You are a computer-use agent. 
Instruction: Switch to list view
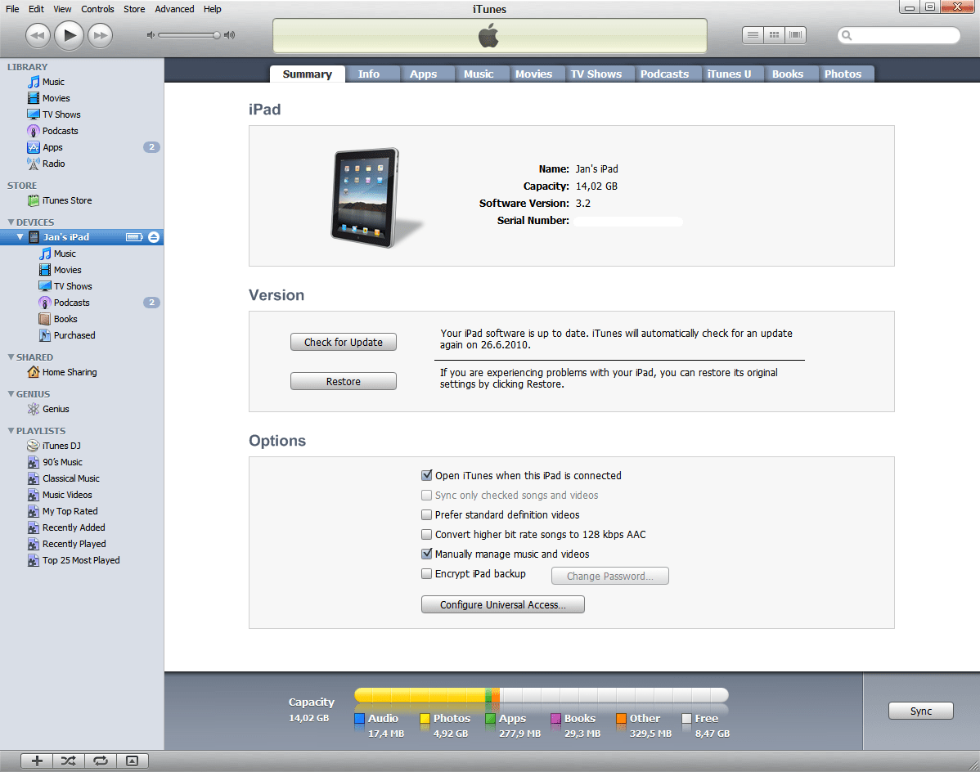tap(753, 35)
